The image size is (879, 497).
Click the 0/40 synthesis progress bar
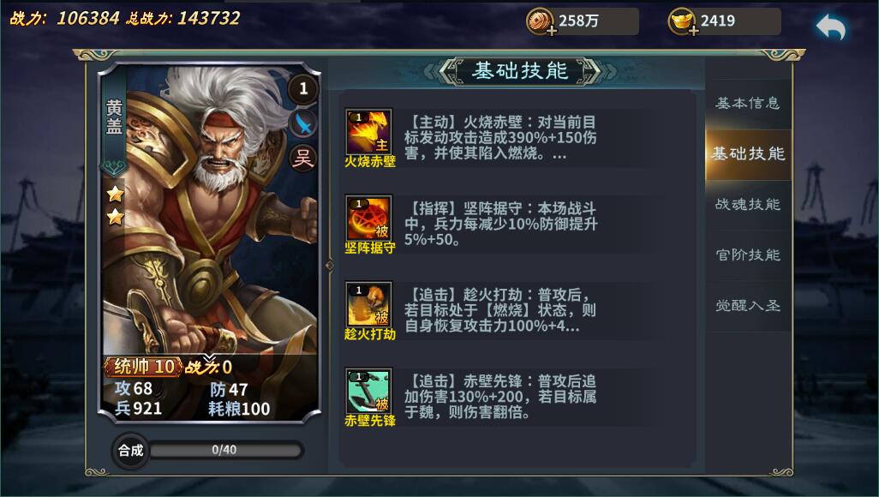click(x=225, y=450)
